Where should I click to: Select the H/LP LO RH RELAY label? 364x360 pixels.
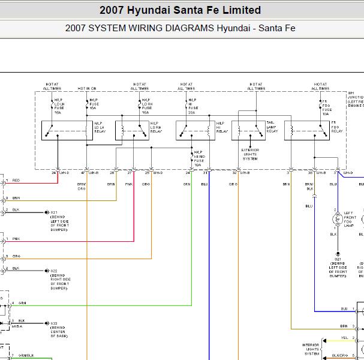156,127
